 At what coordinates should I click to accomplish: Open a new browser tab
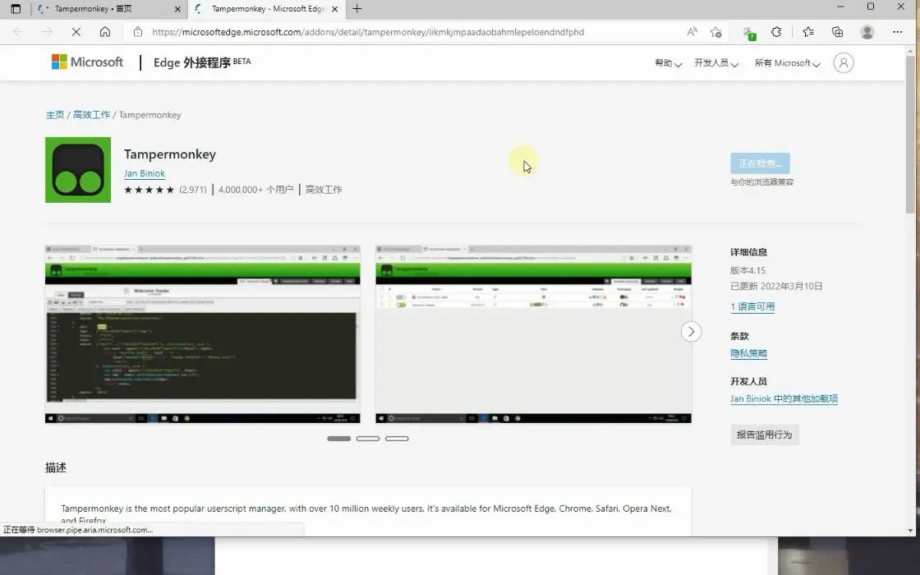click(x=356, y=9)
